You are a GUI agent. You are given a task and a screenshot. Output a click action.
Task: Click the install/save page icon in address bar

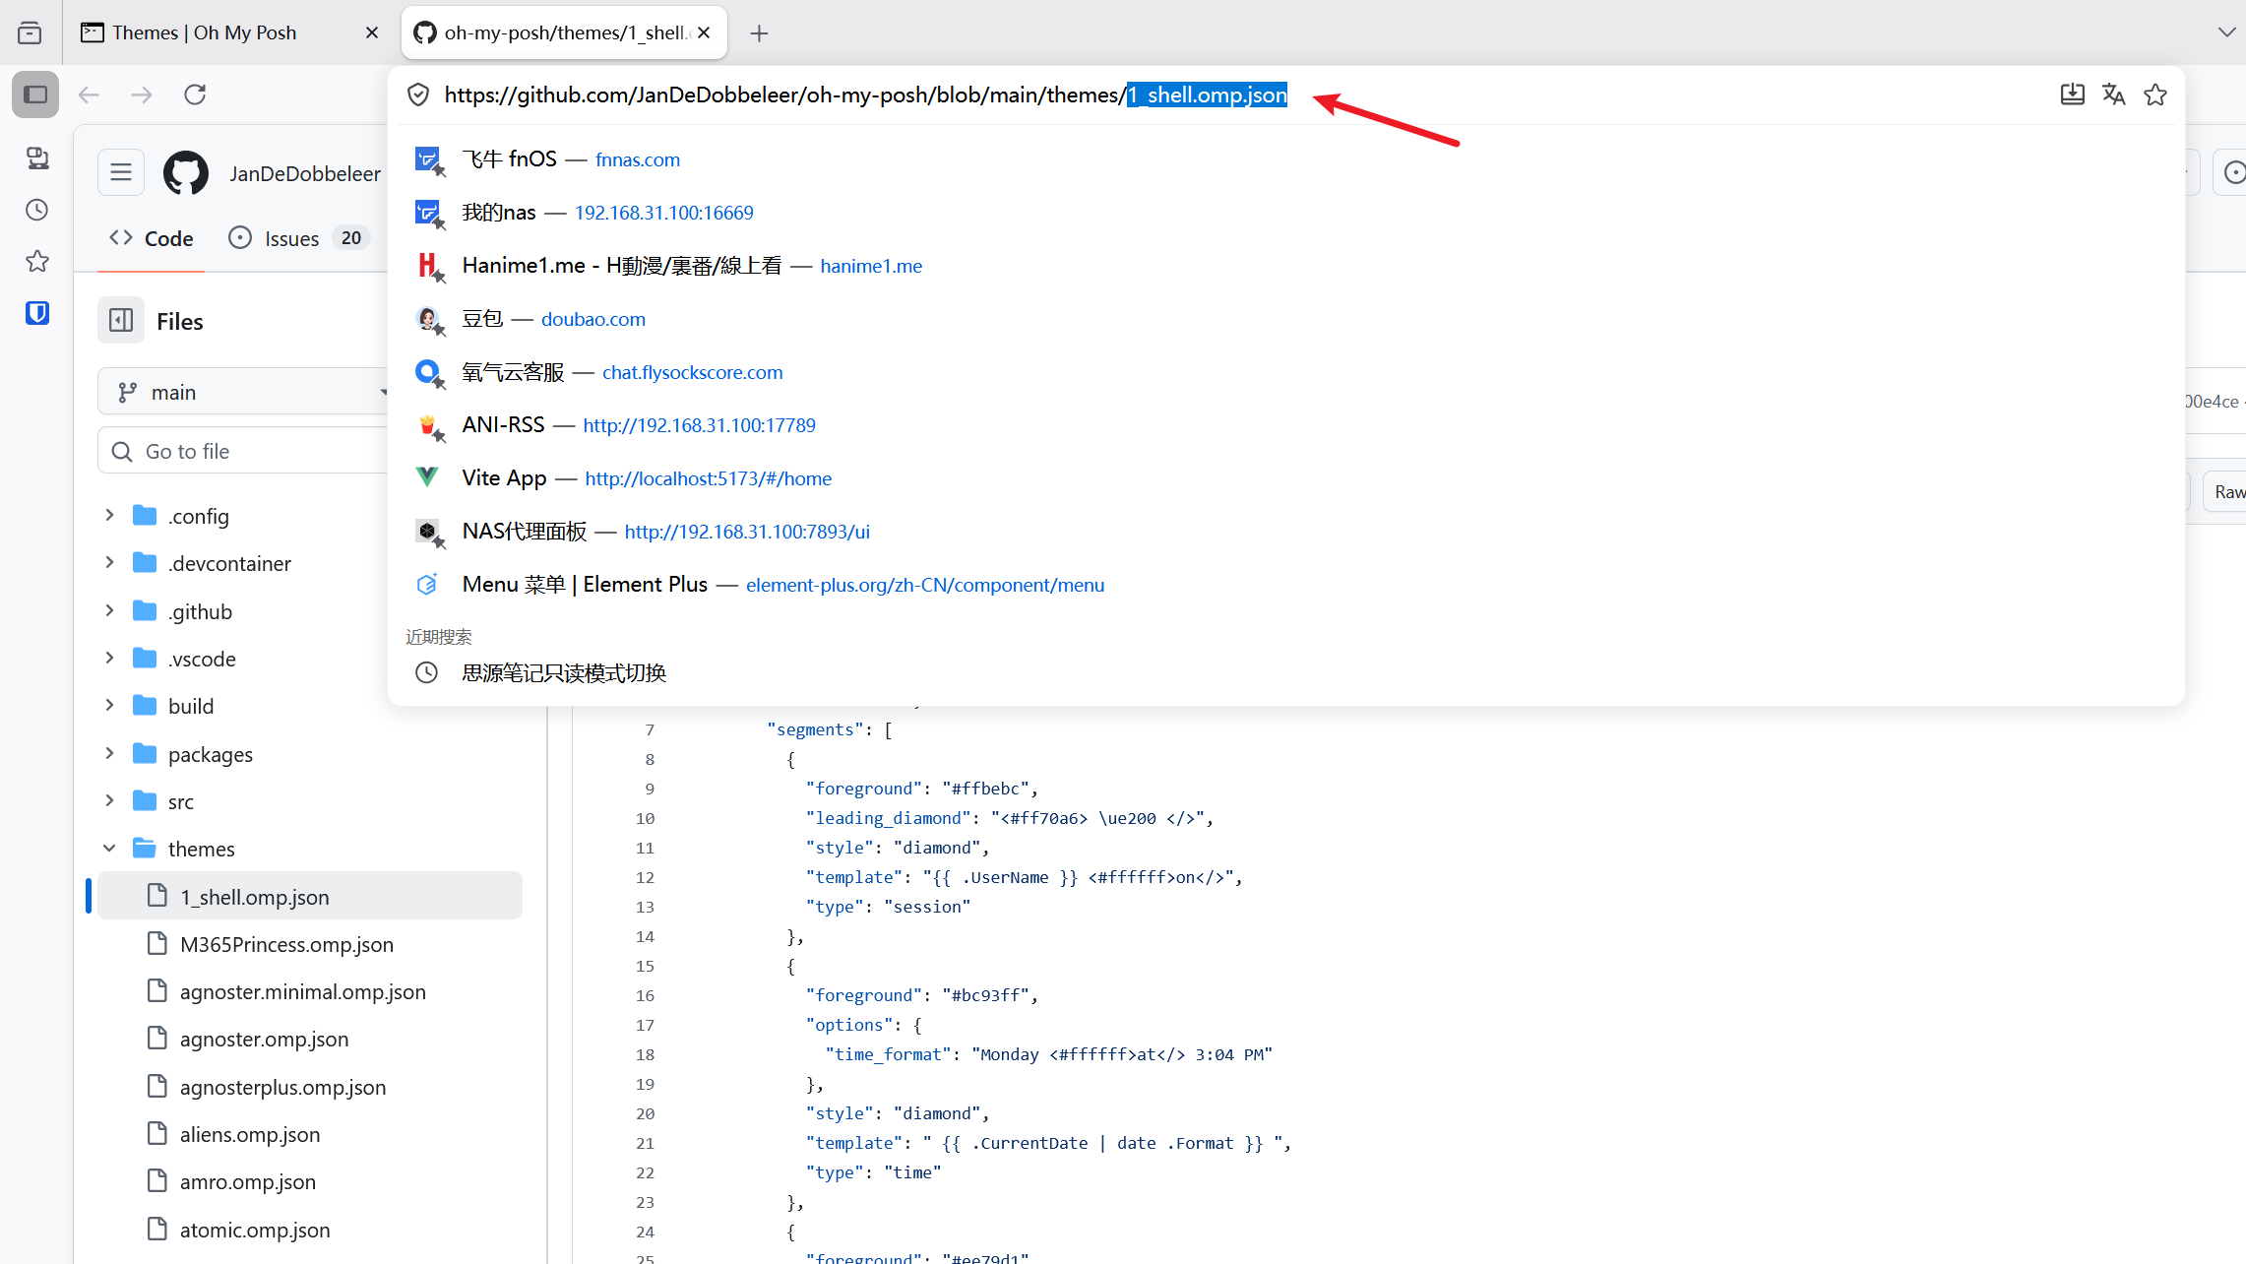coord(2072,95)
